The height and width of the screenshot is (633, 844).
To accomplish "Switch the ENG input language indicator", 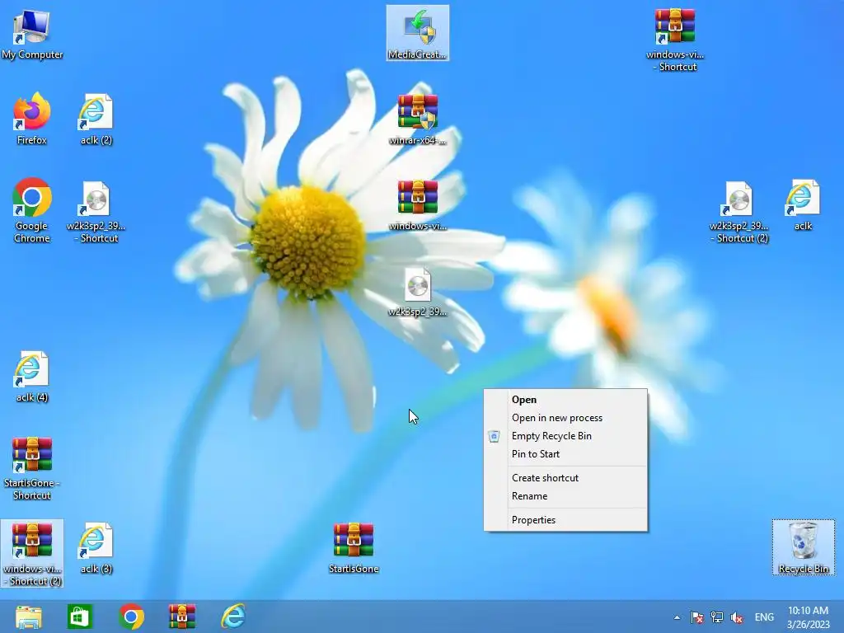I will pos(764,617).
